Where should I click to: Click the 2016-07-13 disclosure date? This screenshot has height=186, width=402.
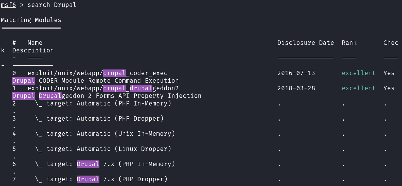pyautogui.click(x=296, y=73)
